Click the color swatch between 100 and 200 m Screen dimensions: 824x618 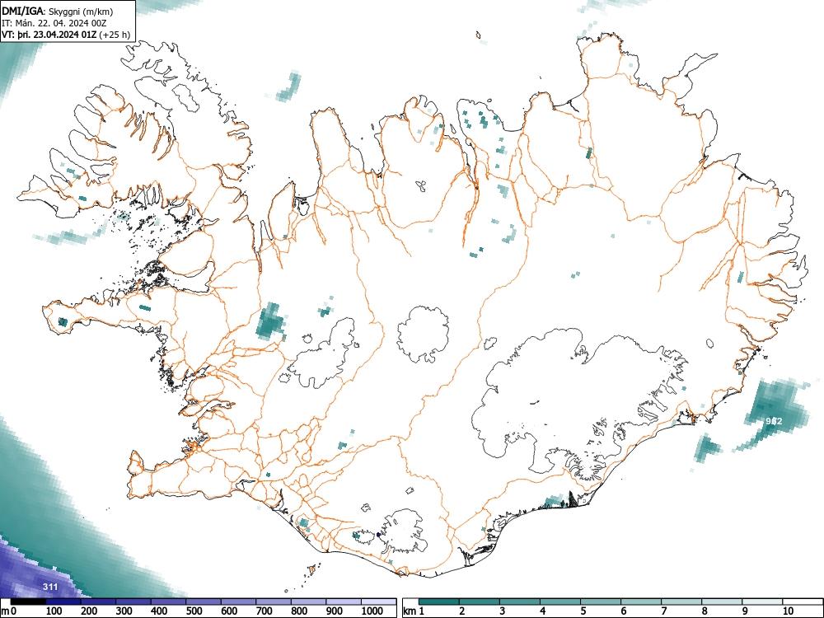click(x=63, y=602)
